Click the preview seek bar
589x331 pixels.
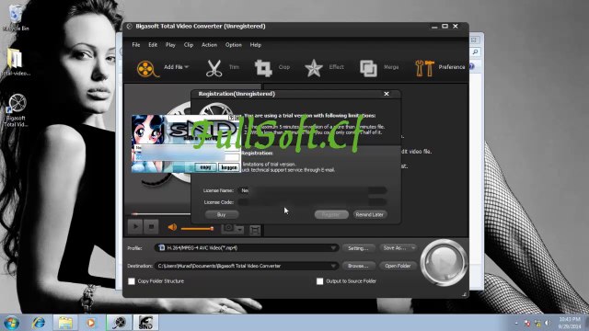[x=162, y=214]
